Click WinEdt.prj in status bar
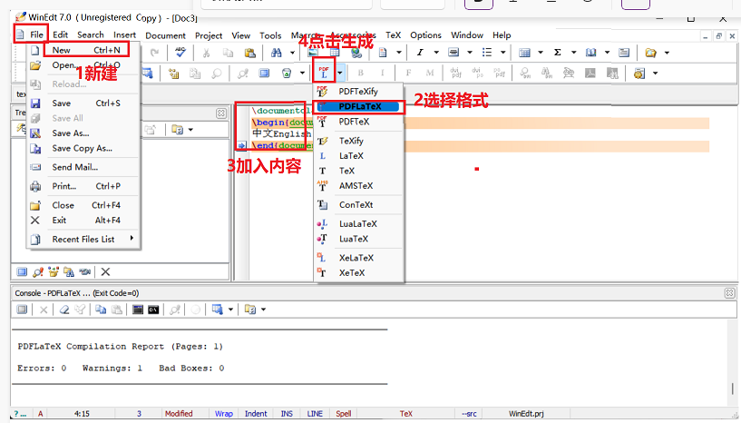The image size is (741, 423). pyautogui.click(x=526, y=414)
